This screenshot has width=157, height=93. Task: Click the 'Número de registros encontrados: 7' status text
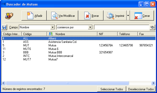click(24, 89)
